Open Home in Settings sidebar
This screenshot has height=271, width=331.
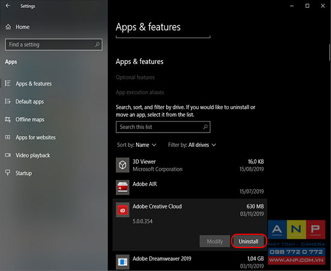23,27
